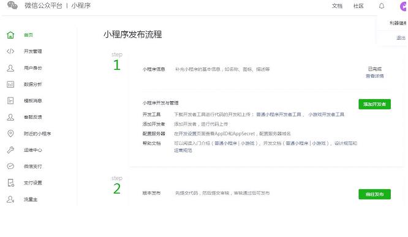Open the 普通小程序开发者工具 download link
The image size is (408, 237).
[x=279, y=115]
